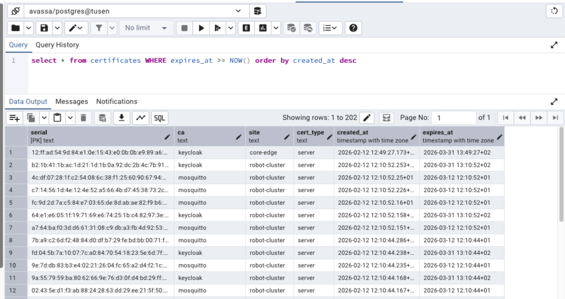The image size is (565, 299).
Task: Click inside the SQL query editor line
Action: [x=194, y=61]
